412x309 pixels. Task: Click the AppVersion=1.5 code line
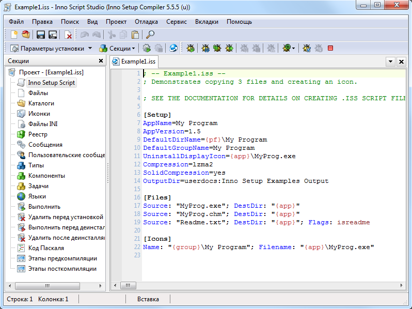(x=171, y=131)
